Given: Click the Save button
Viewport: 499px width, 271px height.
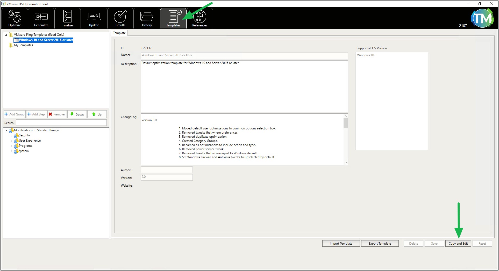Looking at the screenshot, I should coord(434,244).
